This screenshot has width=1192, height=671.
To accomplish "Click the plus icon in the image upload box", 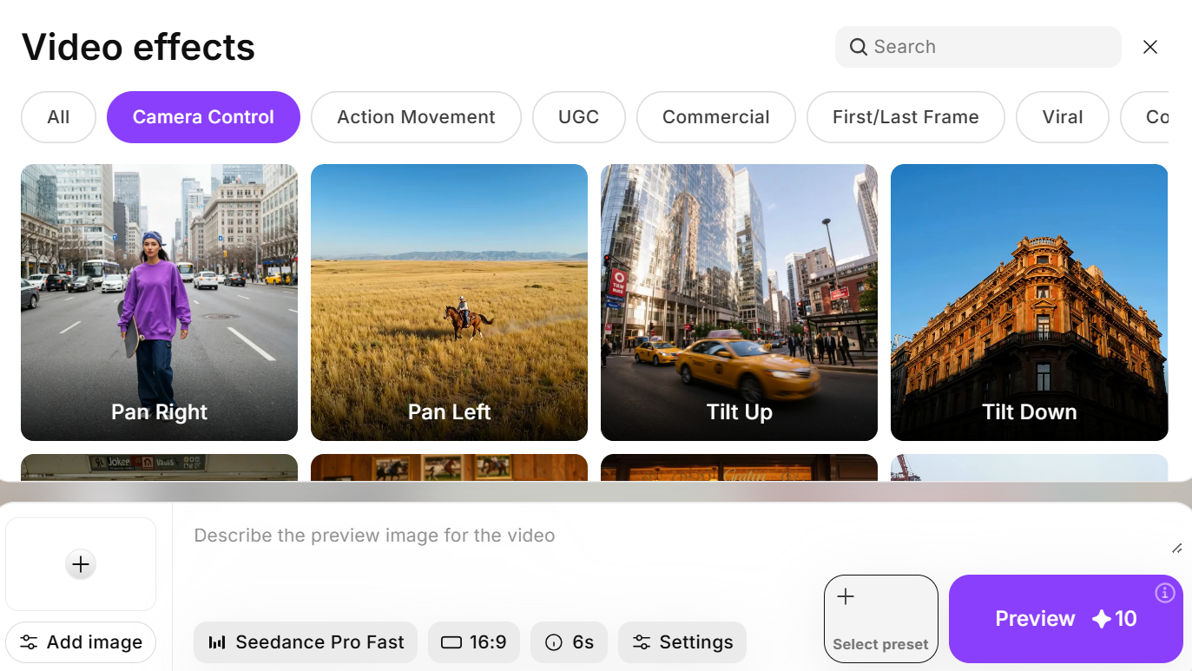I will pyautogui.click(x=80, y=563).
